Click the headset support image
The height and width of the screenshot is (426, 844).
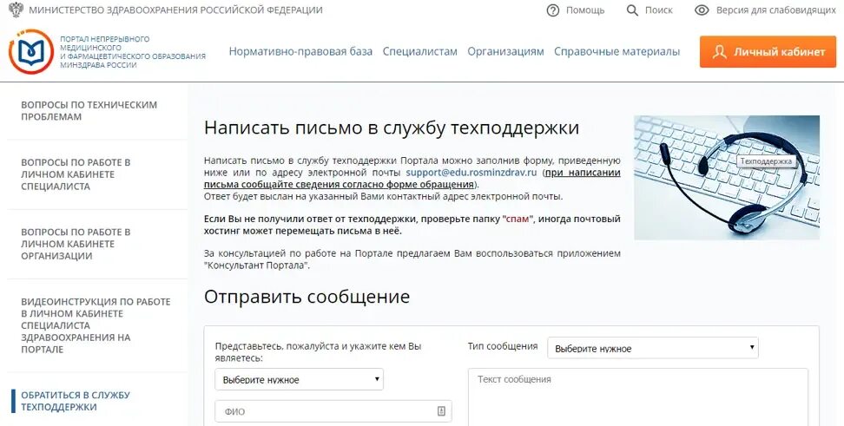point(727,178)
